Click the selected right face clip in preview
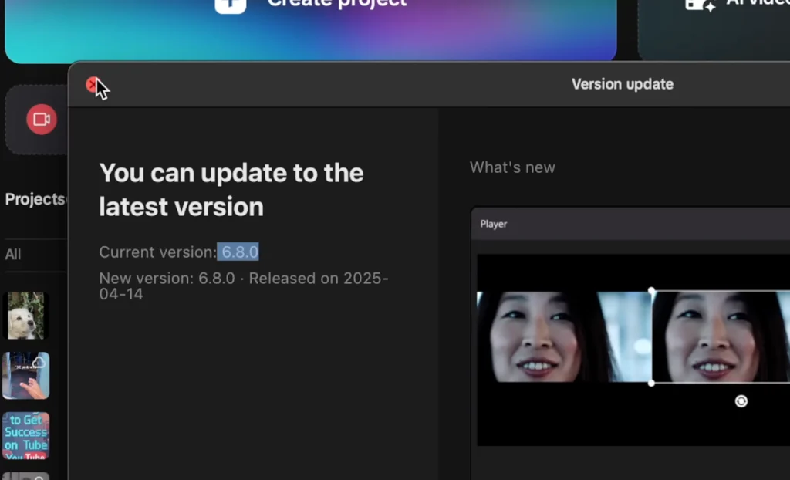Viewport: 790px width, 480px height. tap(721, 336)
